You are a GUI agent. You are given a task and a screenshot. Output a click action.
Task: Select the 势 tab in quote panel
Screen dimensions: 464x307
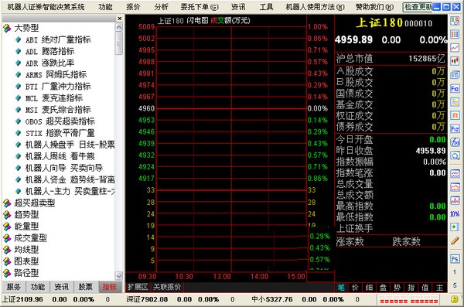tap(397, 288)
